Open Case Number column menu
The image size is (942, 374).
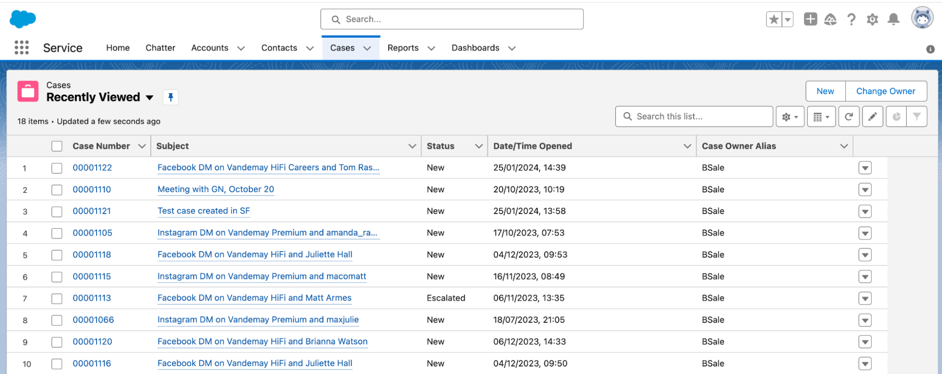tap(142, 146)
